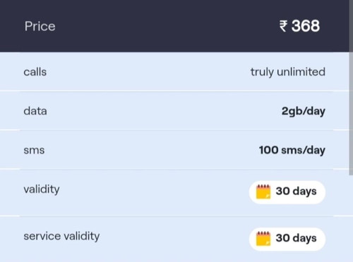Select the 30 days validity badge
353x262 pixels.
click(x=287, y=192)
